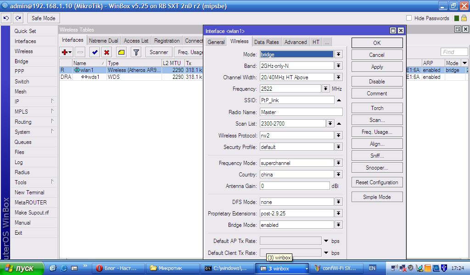Click the SSID input field
470x275 pixels.
pyautogui.click(x=297, y=100)
